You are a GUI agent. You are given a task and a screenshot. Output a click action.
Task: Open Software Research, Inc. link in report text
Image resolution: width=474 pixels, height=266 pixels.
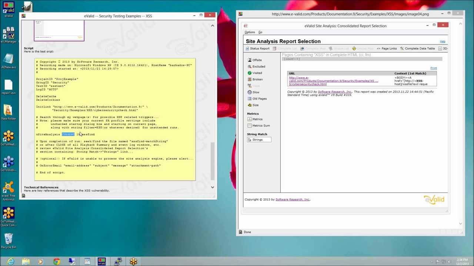334,92
